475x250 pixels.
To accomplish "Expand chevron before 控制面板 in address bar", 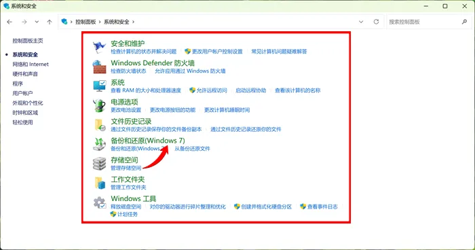I will (71, 22).
